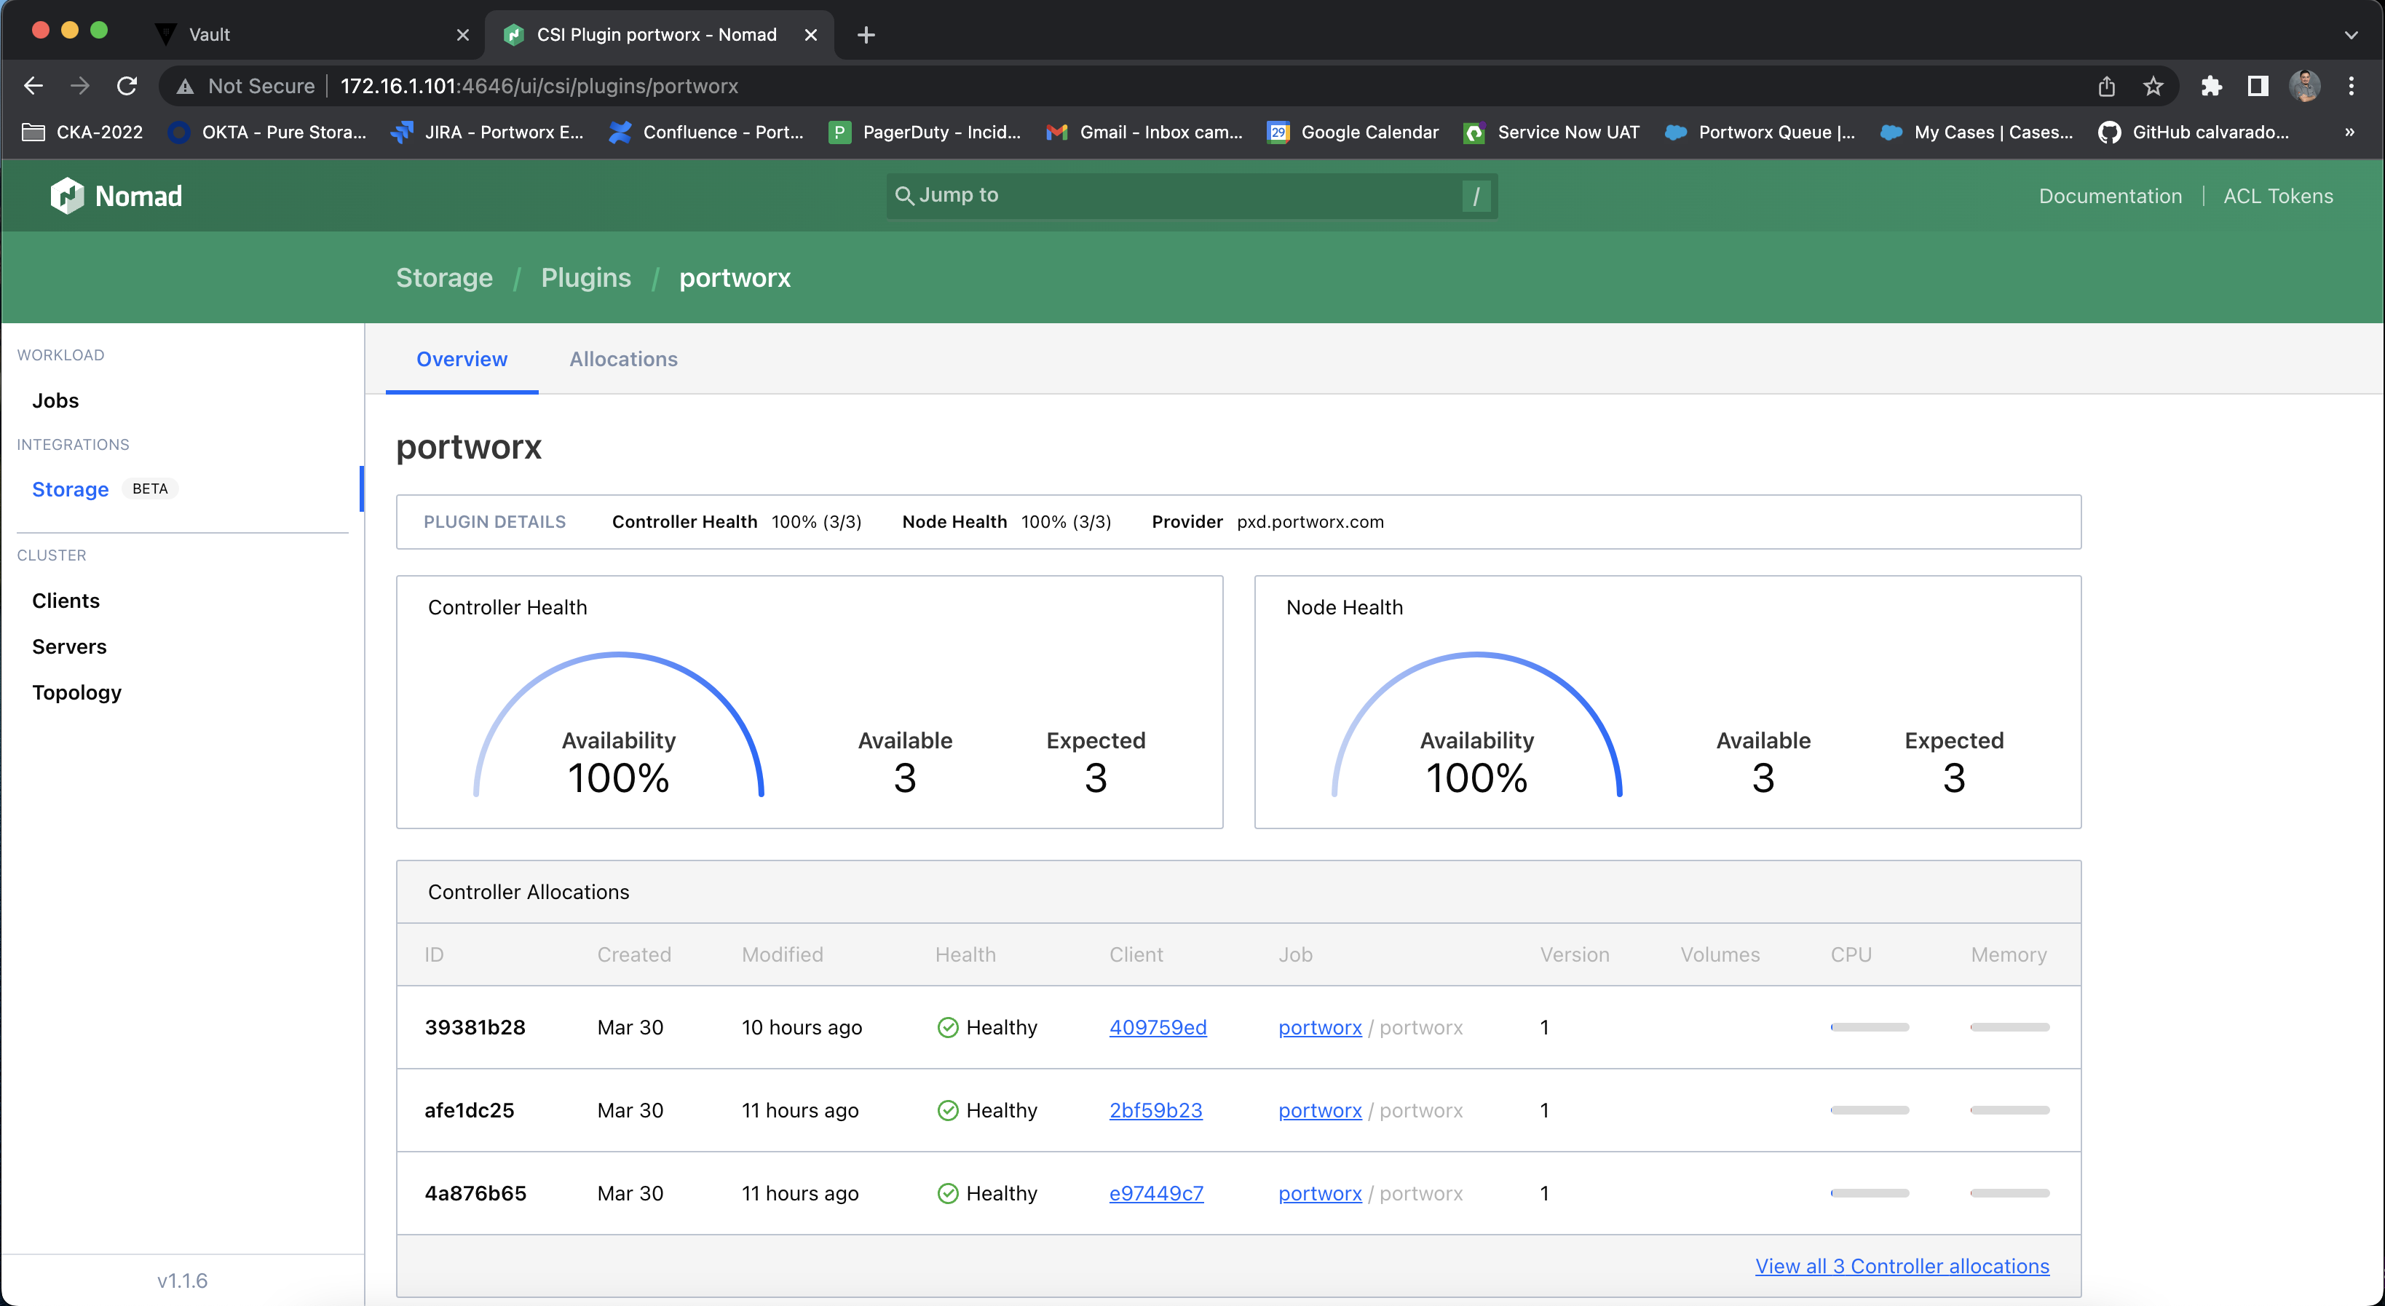Open the Chrome profile avatar
The image size is (2385, 1306).
[2304, 86]
